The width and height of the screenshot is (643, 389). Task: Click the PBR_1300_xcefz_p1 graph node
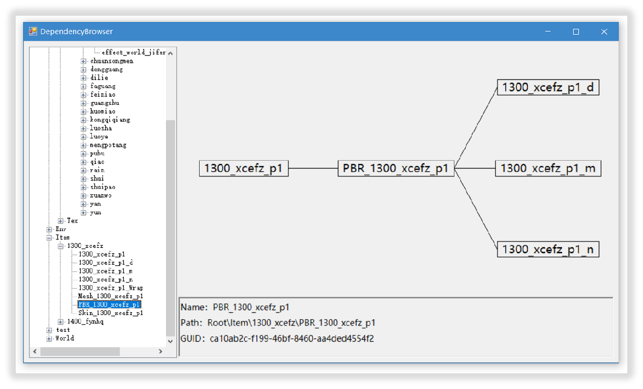[396, 169]
